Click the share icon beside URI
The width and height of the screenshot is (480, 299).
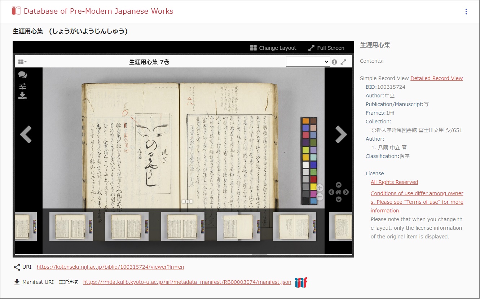click(17, 267)
